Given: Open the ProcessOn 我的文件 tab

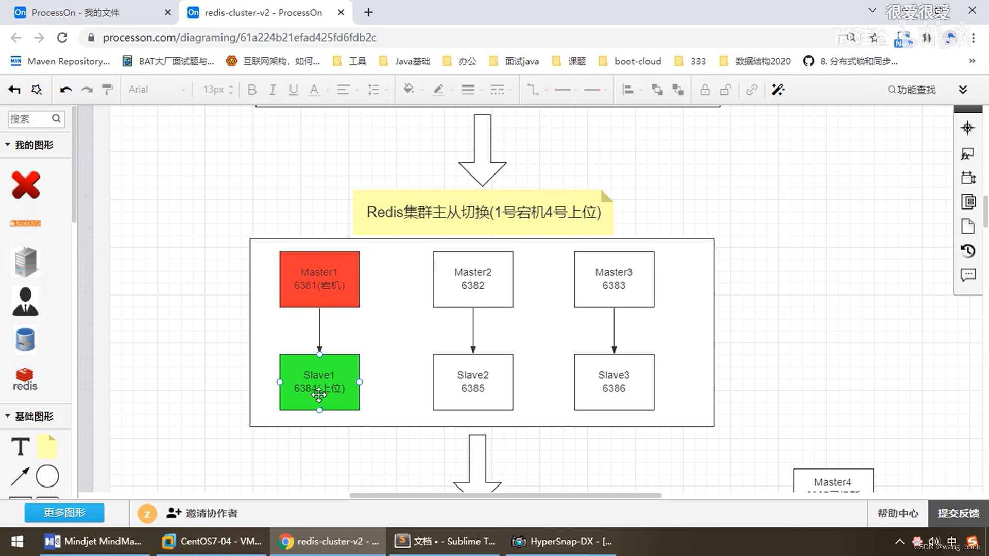Looking at the screenshot, I should pyautogui.click(x=77, y=12).
